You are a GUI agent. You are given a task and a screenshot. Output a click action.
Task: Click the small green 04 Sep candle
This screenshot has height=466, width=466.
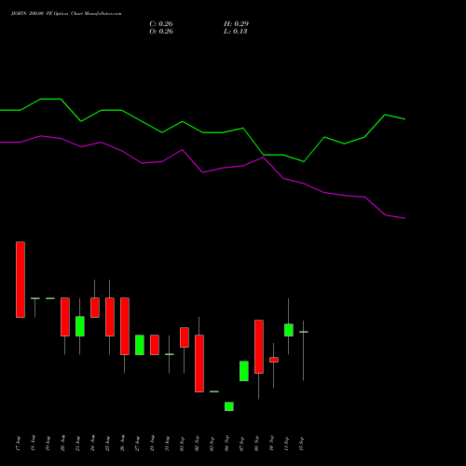[229, 406]
